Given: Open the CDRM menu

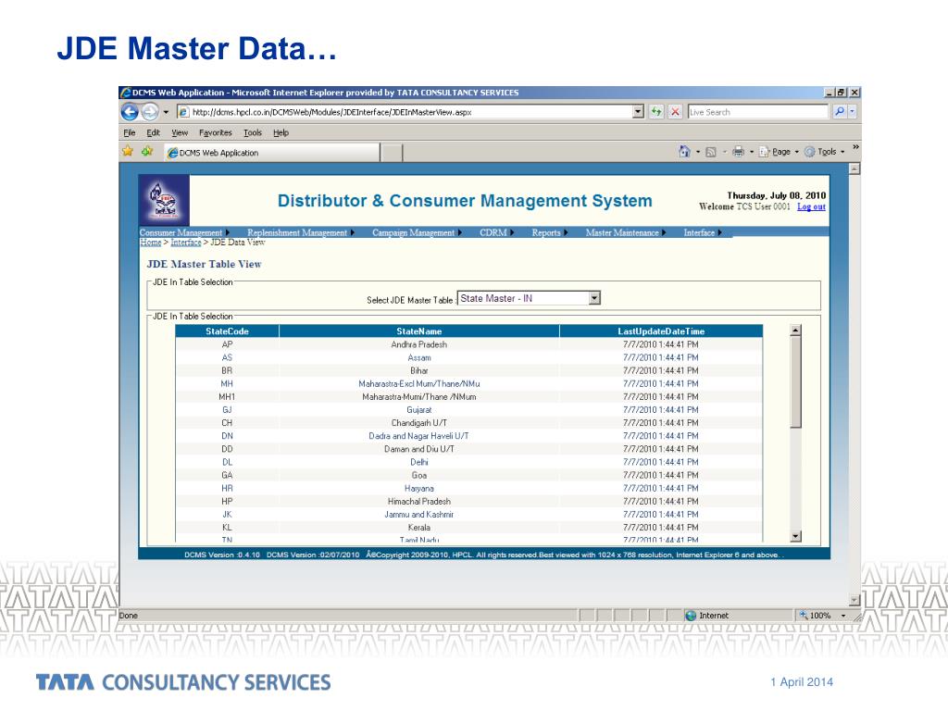Looking at the screenshot, I should [496, 232].
